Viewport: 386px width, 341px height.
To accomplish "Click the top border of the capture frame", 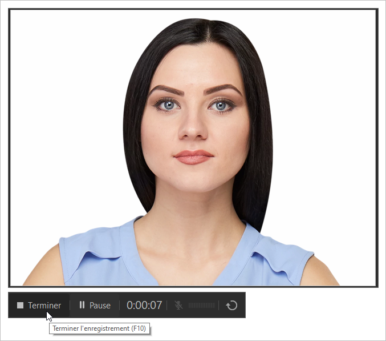I will pos(193,9).
